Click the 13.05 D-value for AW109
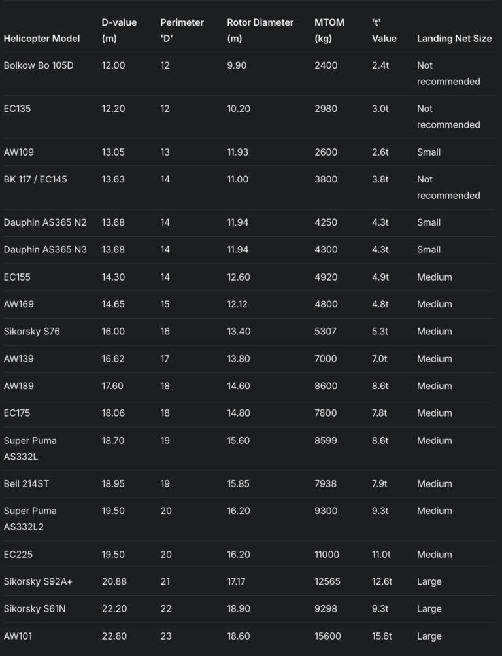 point(113,152)
